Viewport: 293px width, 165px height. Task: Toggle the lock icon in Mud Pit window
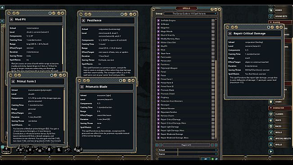(x=50, y=13)
